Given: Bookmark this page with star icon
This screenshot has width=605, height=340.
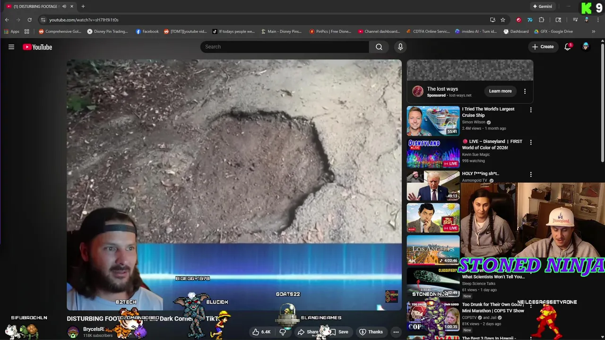Looking at the screenshot, I should pos(503,20).
